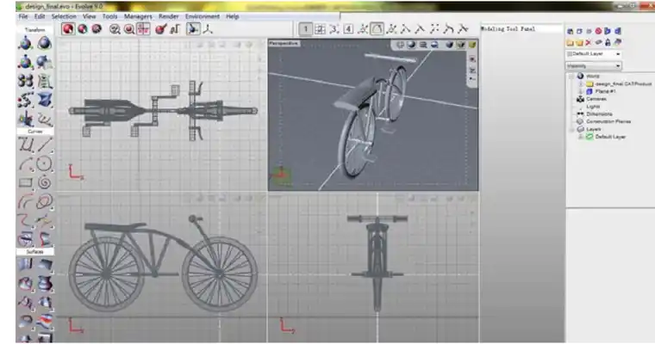Open the Managers menu

click(x=138, y=16)
